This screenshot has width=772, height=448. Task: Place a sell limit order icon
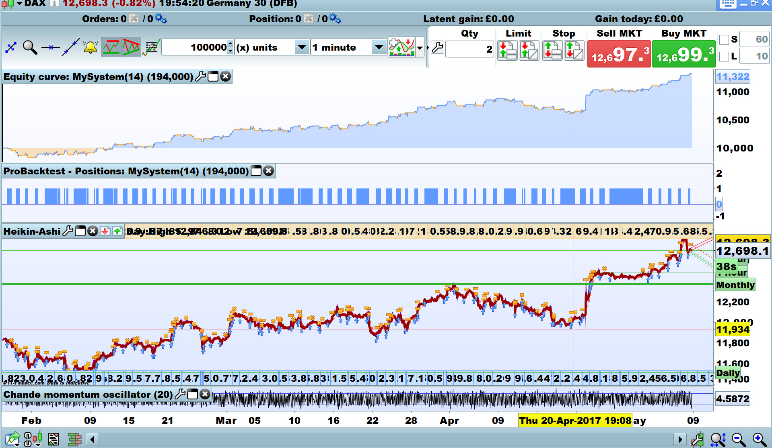click(507, 51)
